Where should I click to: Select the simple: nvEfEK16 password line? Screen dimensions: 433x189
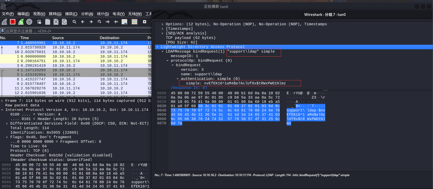click(236, 83)
